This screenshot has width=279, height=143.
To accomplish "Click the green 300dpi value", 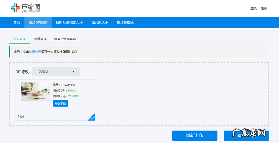I will click(x=71, y=91).
